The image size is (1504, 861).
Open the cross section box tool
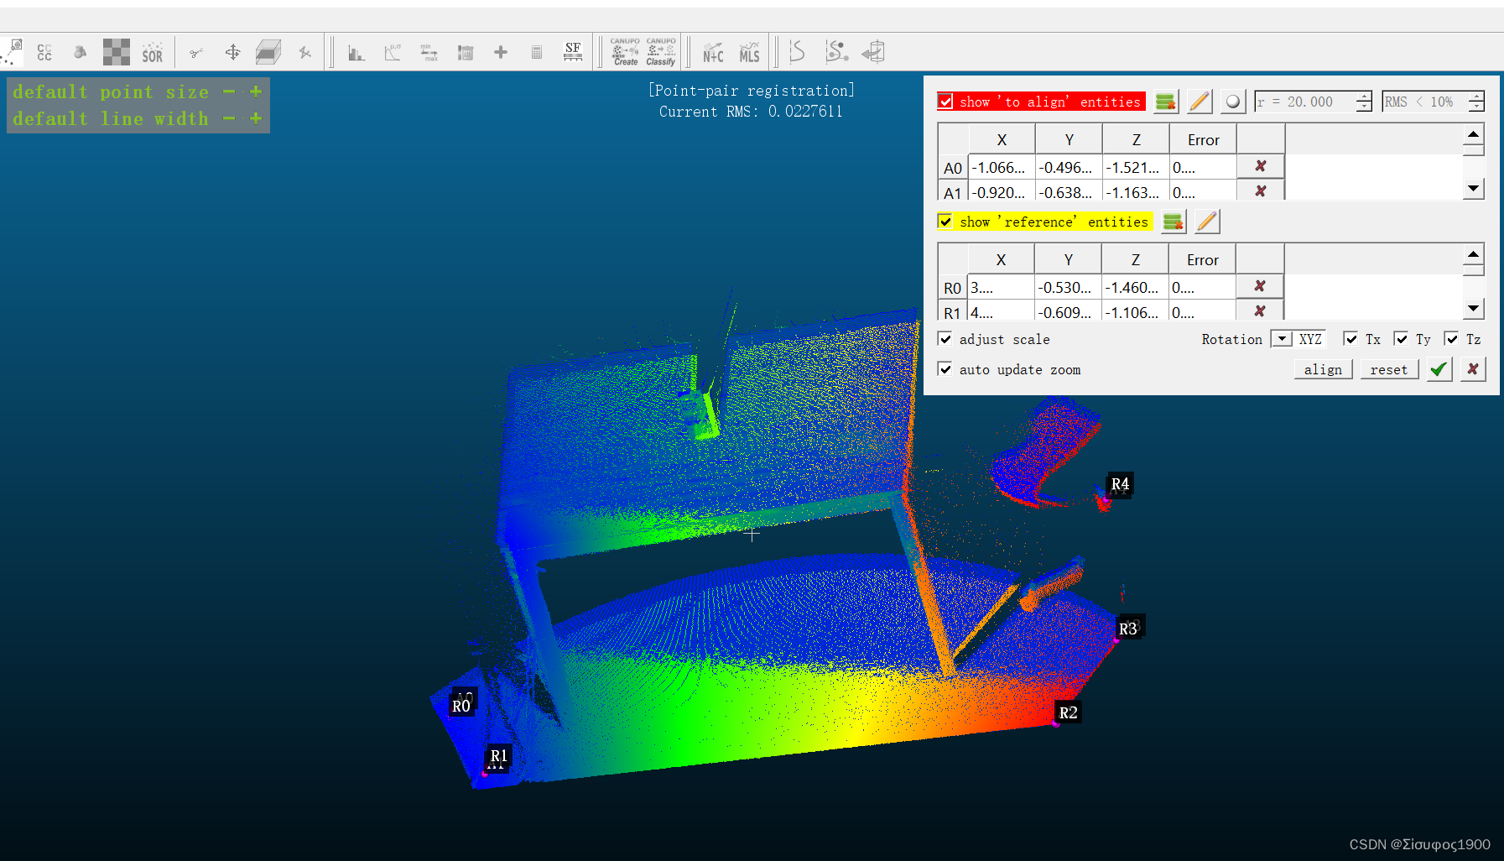tap(268, 53)
